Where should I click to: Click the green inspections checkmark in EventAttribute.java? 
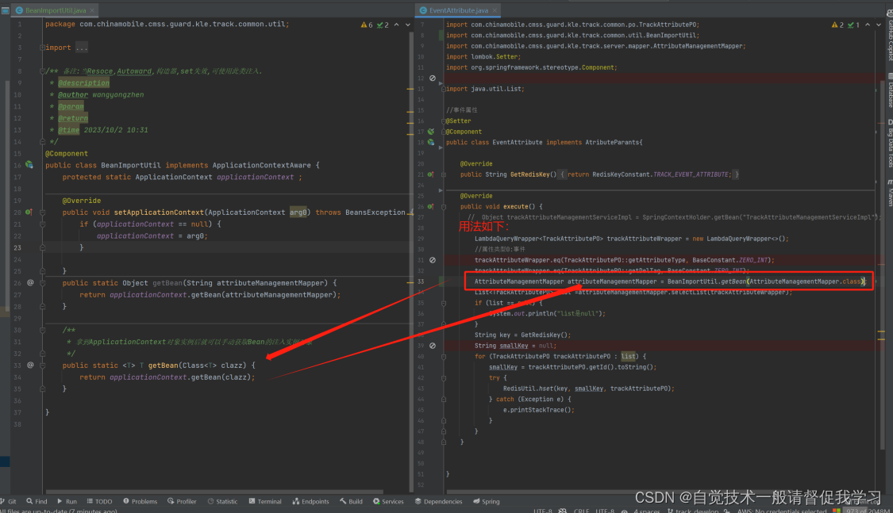(851, 25)
